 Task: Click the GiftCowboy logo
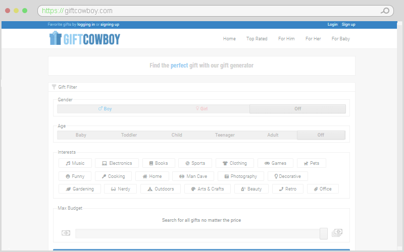[85, 38]
